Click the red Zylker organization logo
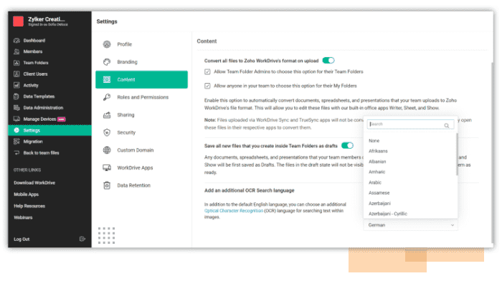 tap(18, 21)
